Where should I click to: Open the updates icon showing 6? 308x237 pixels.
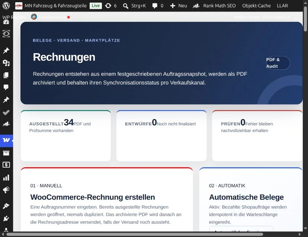(108, 6)
